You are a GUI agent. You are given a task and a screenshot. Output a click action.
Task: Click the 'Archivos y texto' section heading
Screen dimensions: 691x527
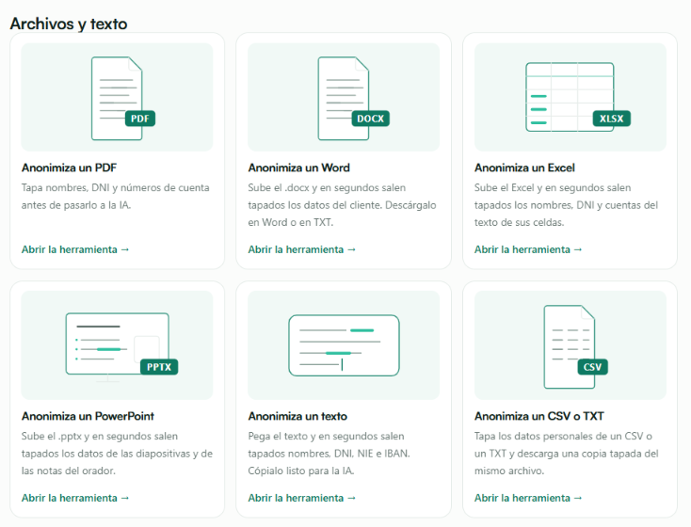point(69,24)
